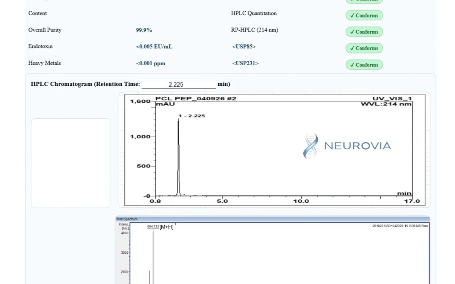Select the <0.001 ppm value
This screenshot has width=455, height=284.
(x=150, y=64)
